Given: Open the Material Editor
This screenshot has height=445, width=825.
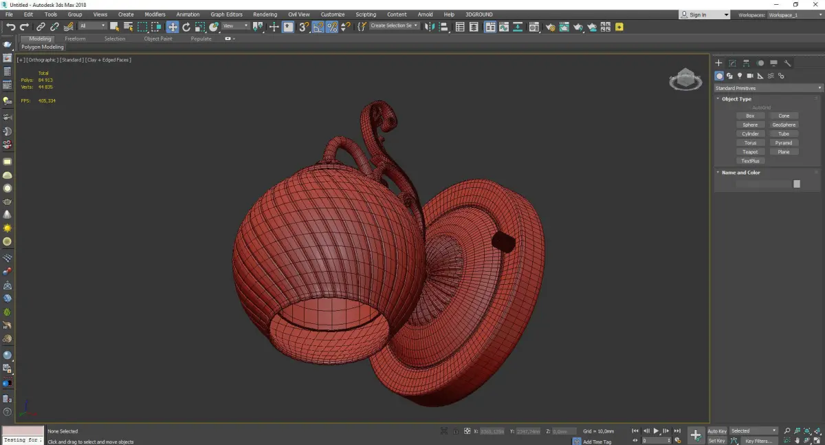Looking at the screenshot, I should (533, 27).
